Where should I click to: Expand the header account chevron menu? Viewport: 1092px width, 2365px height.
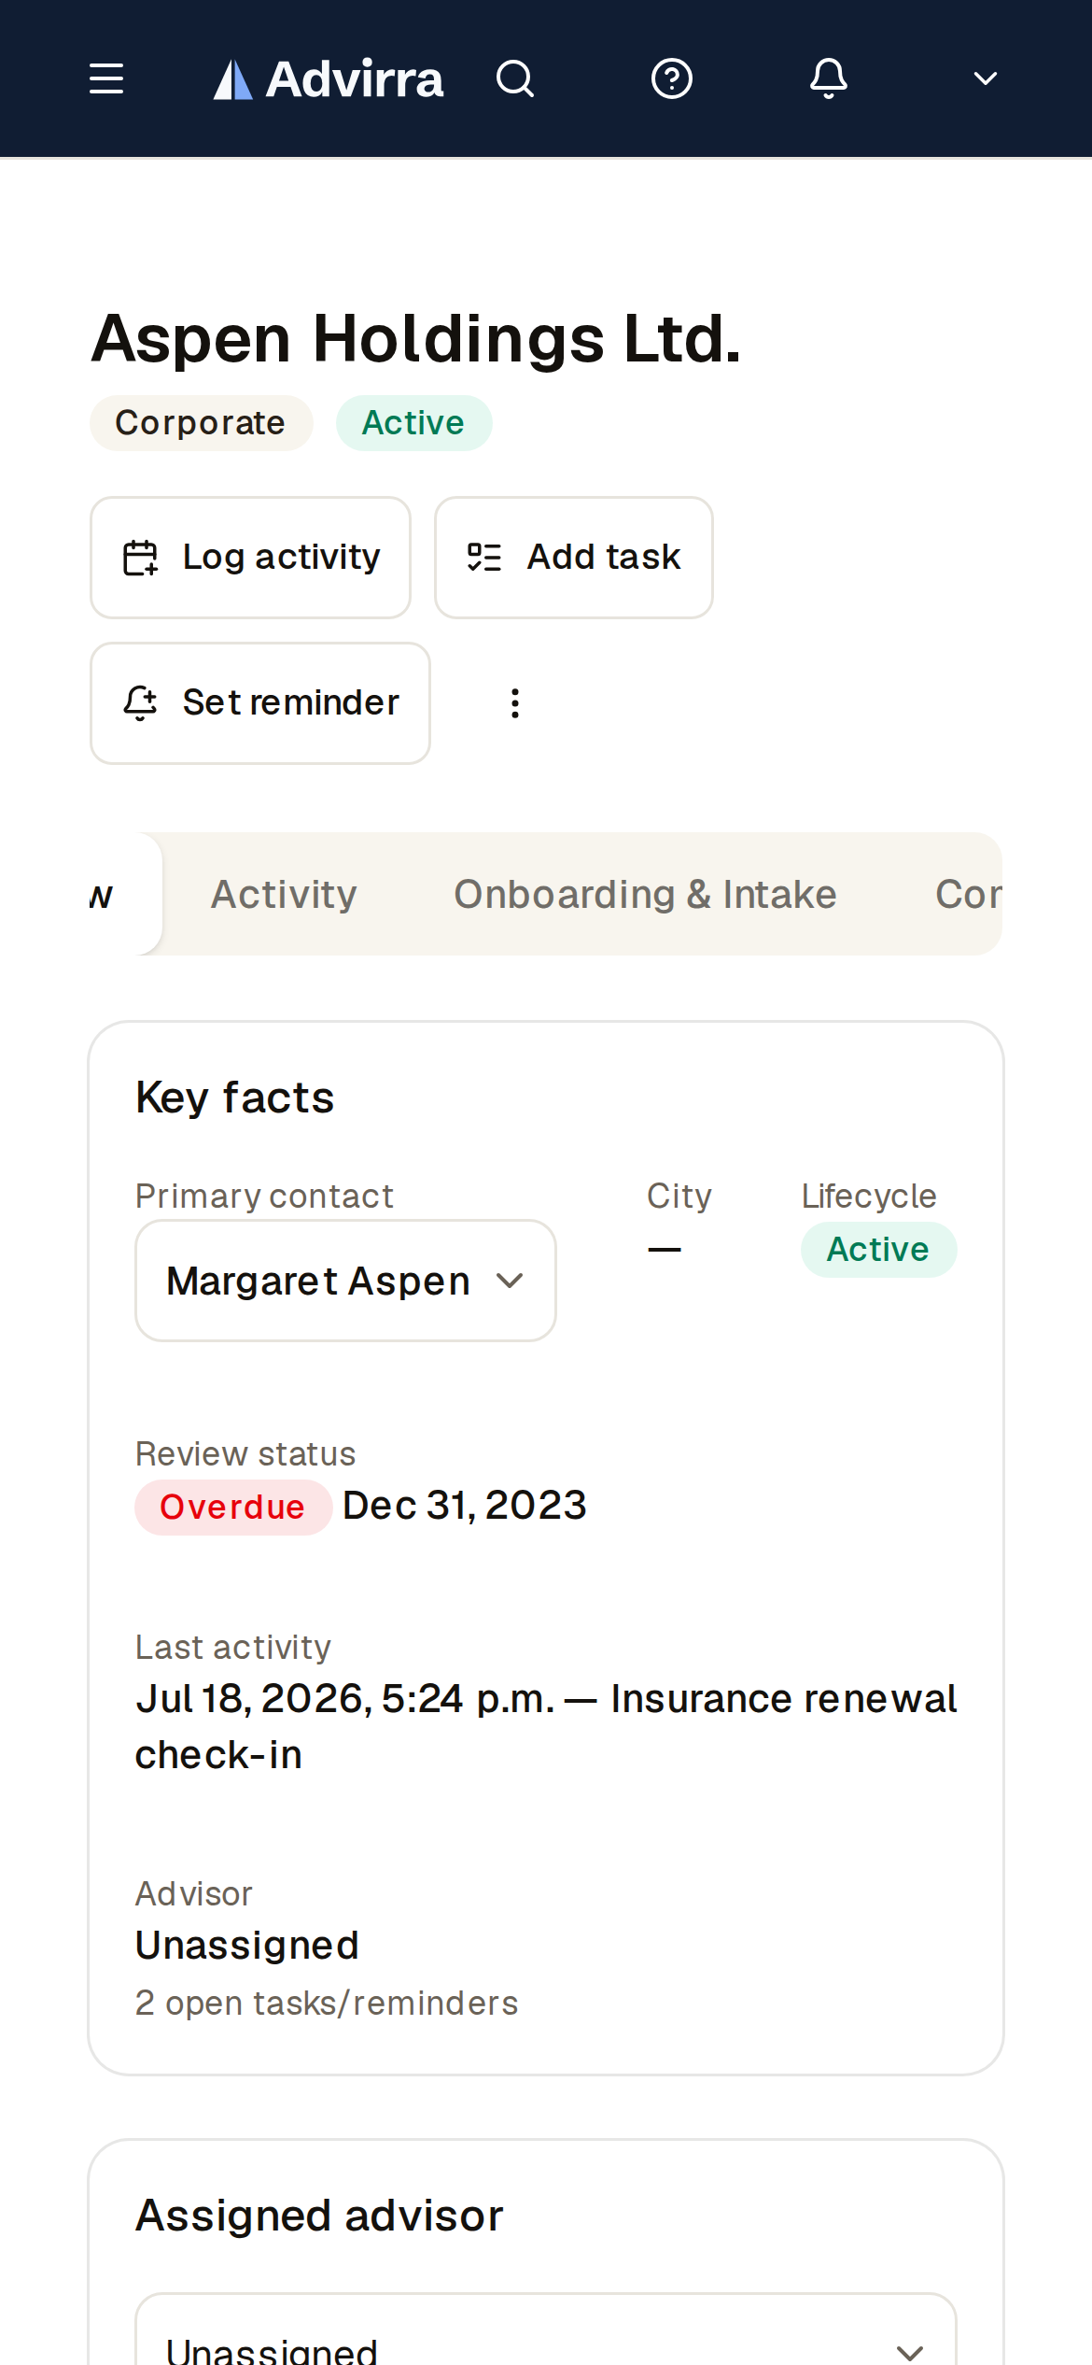click(986, 78)
